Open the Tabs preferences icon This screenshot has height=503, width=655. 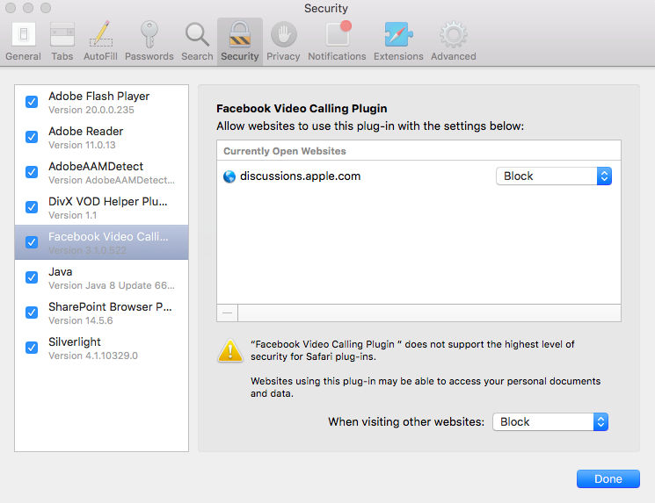tap(62, 34)
